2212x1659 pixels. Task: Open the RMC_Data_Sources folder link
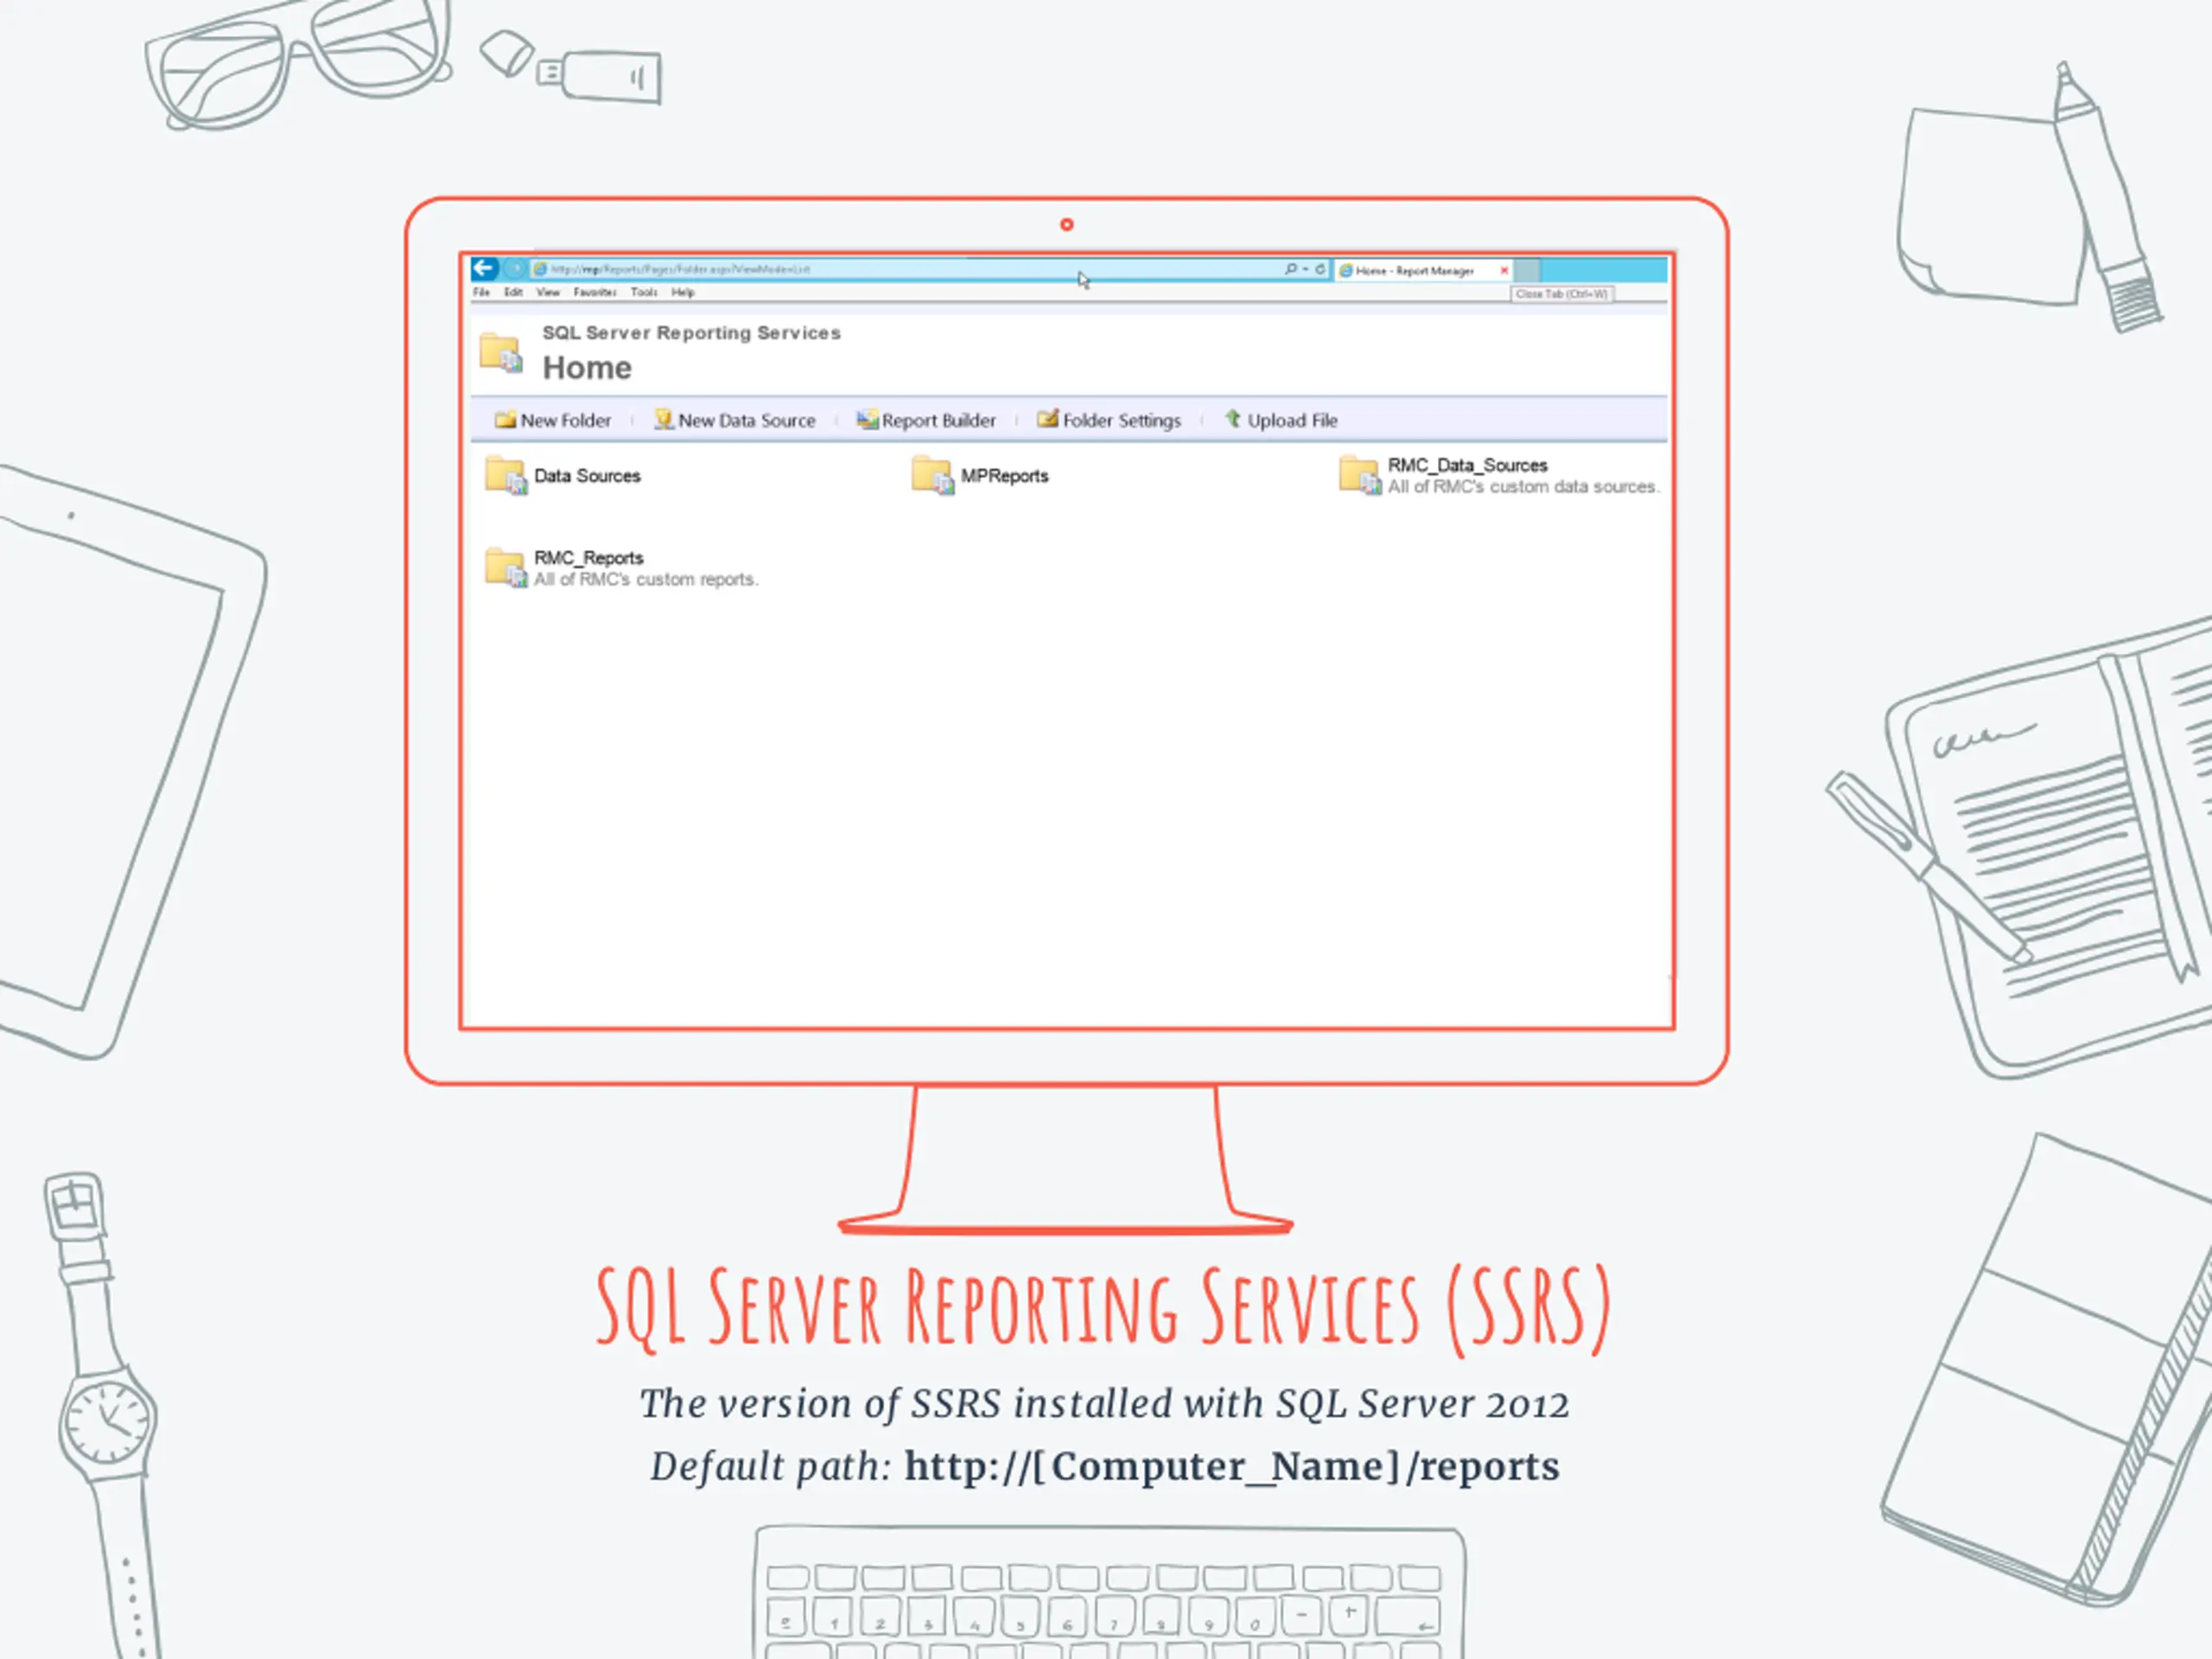pyautogui.click(x=1467, y=465)
